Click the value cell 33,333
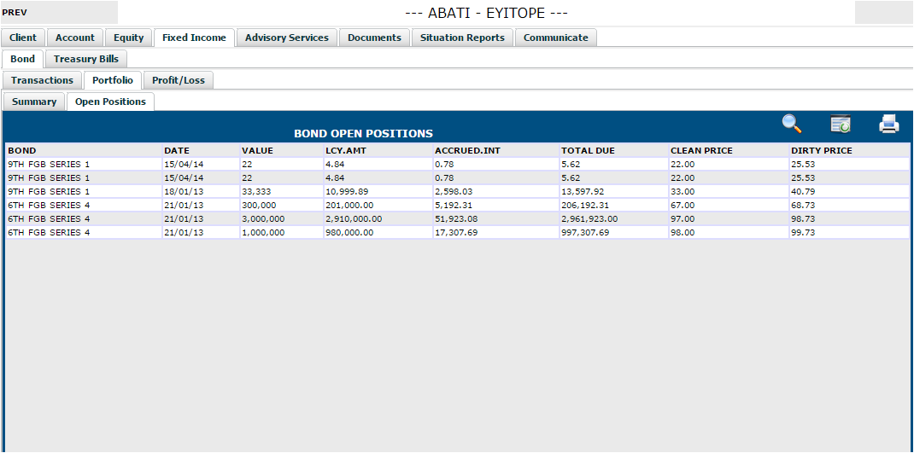The image size is (914, 453). [282, 191]
